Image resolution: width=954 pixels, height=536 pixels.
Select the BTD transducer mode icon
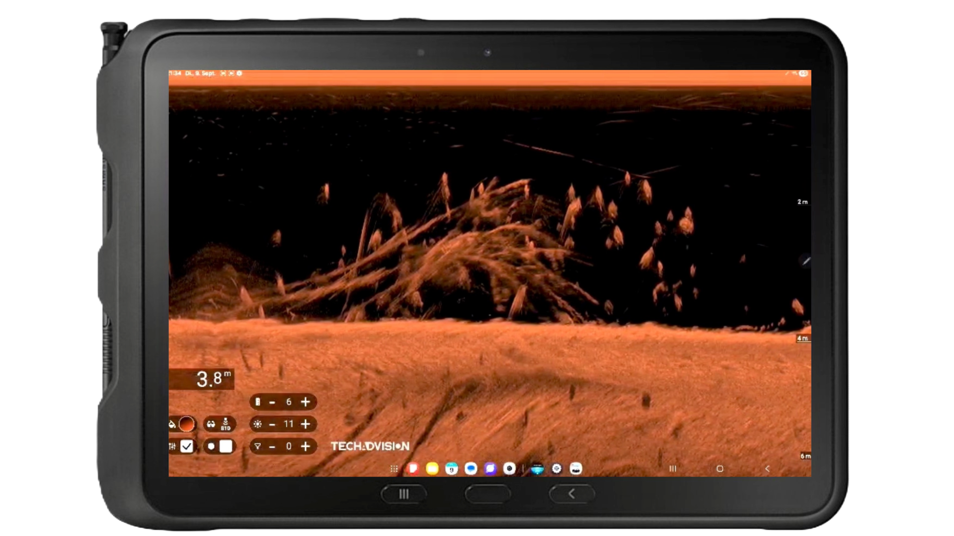pyautogui.click(x=226, y=424)
